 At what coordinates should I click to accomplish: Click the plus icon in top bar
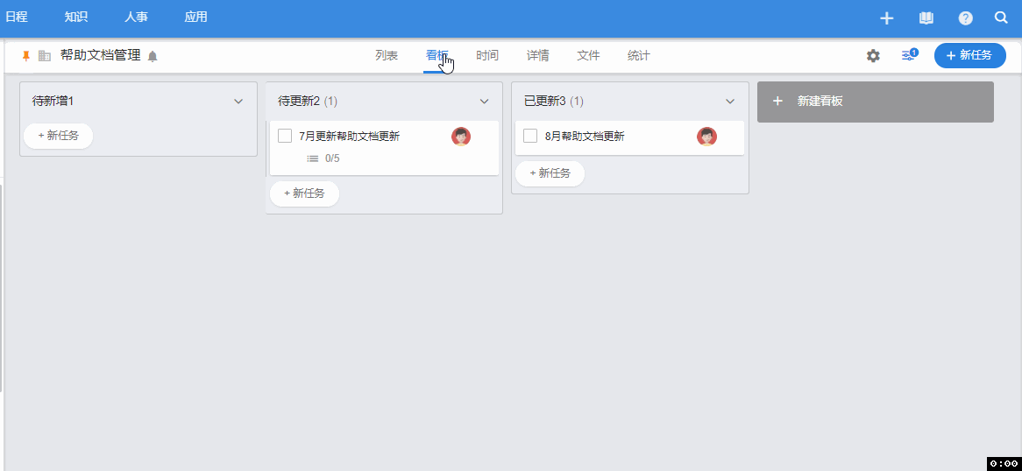pyautogui.click(x=886, y=18)
